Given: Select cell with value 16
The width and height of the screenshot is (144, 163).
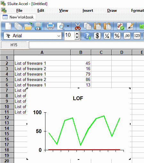Looking at the screenshot, I should [x=81, y=69].
